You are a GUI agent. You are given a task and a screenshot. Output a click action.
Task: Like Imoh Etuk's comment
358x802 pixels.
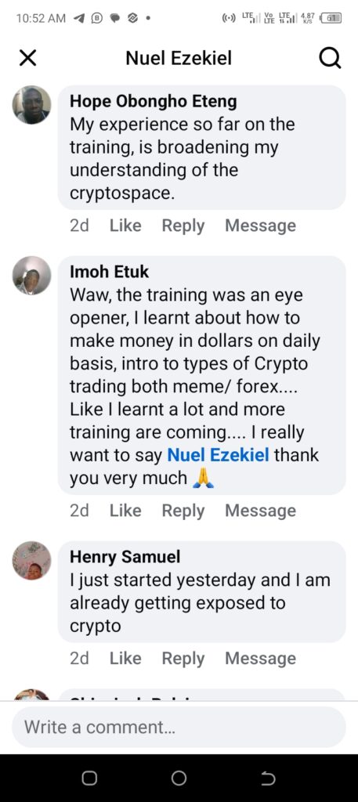coord(125,511)
